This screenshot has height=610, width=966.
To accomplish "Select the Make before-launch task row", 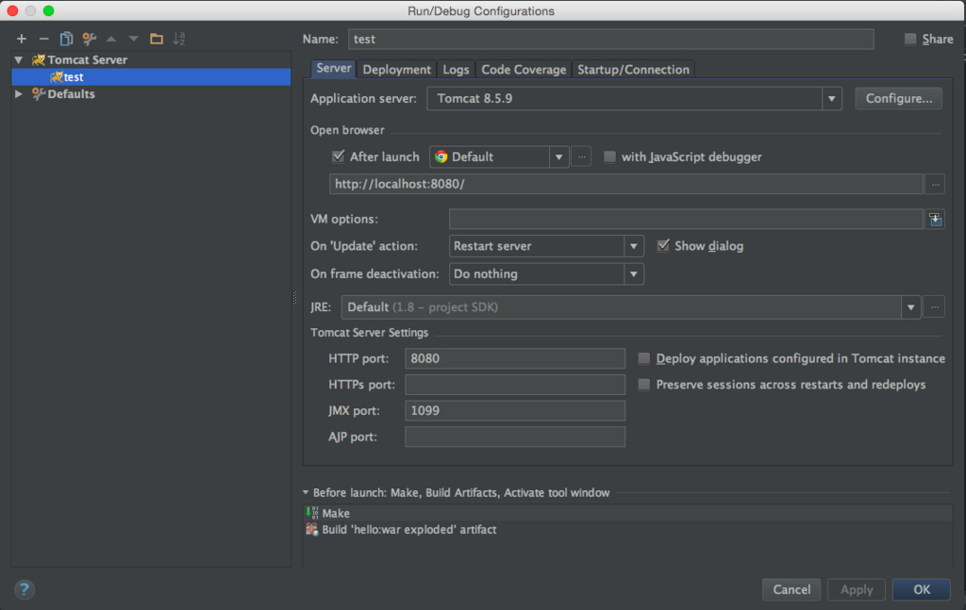I will pos(627,513).
